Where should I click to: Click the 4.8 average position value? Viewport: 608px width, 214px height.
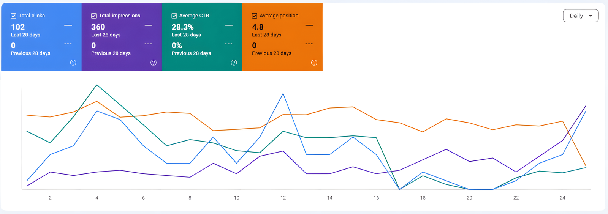pyautogui.click(x=258, y=27)
